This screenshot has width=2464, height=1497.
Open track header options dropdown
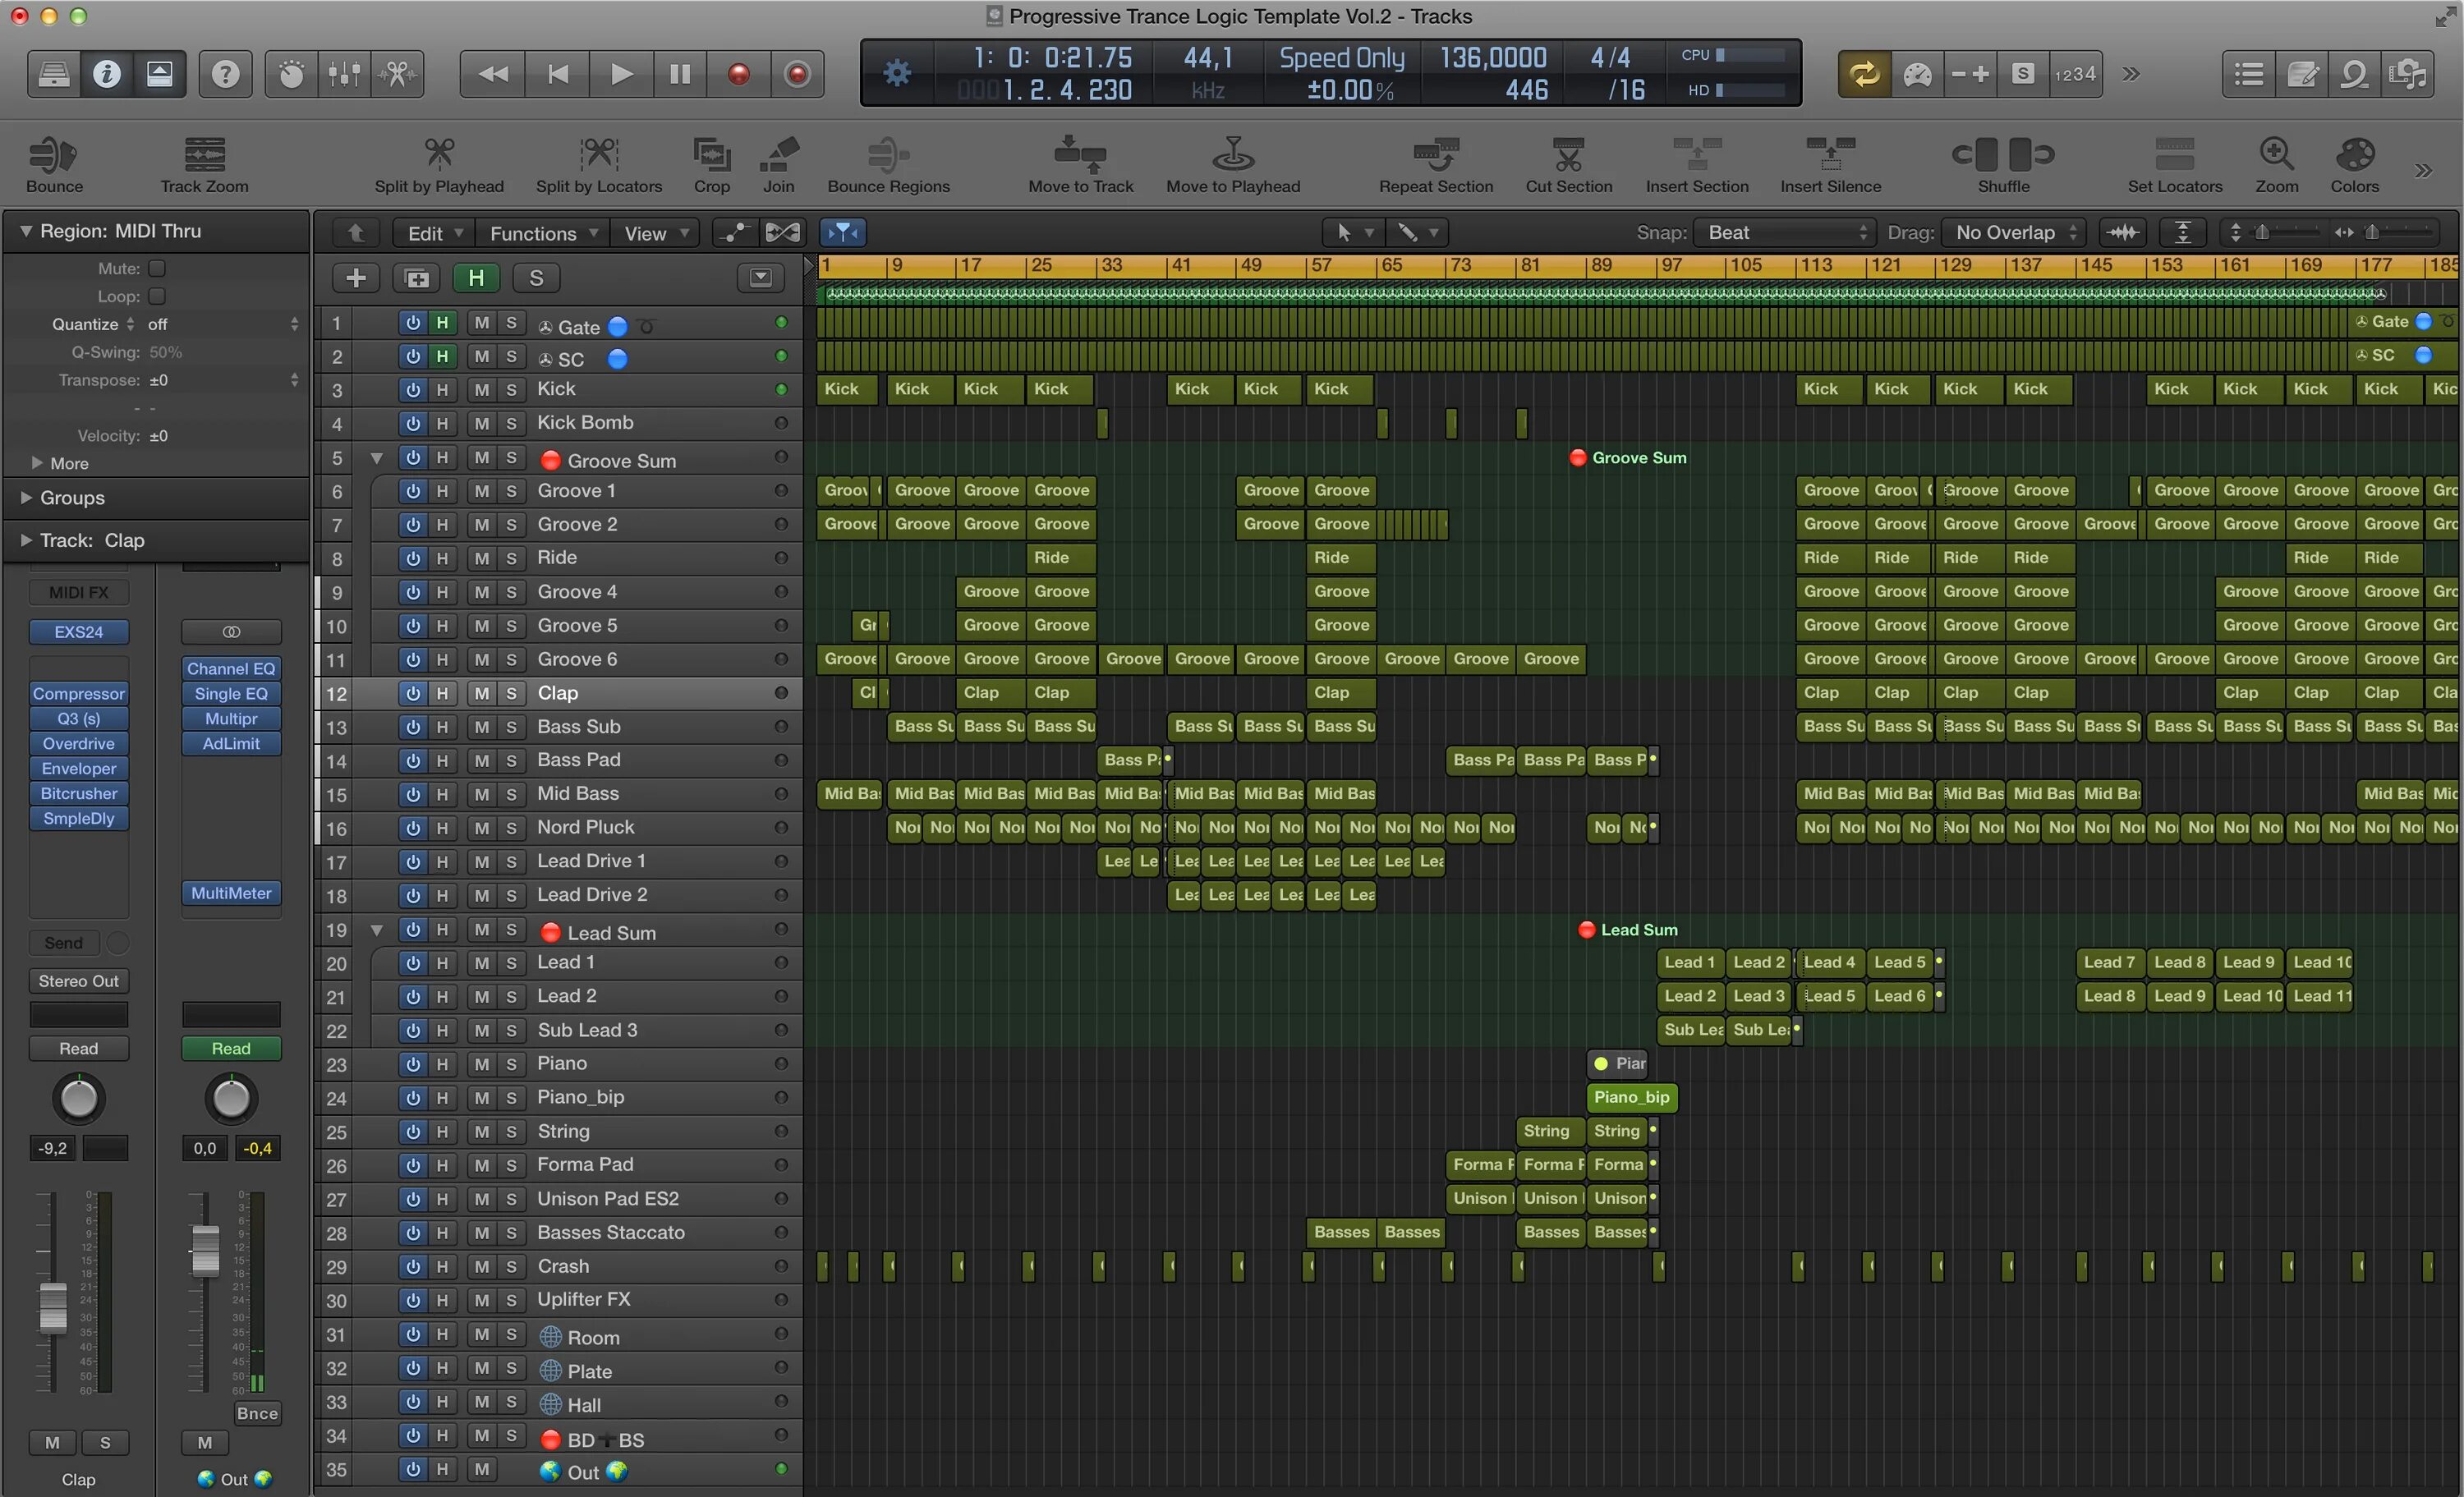[760, 278]
